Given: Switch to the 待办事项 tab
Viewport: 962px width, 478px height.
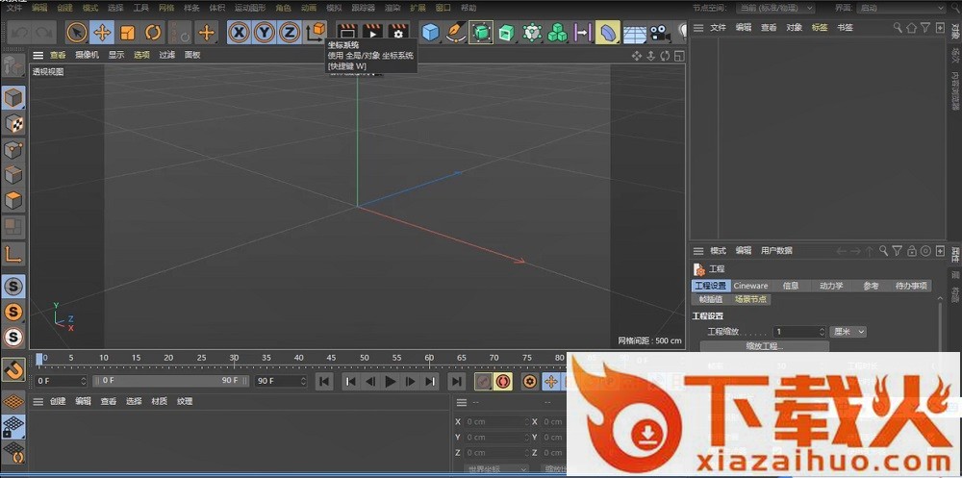Looking at the screenshot, I should coord(911,286).
